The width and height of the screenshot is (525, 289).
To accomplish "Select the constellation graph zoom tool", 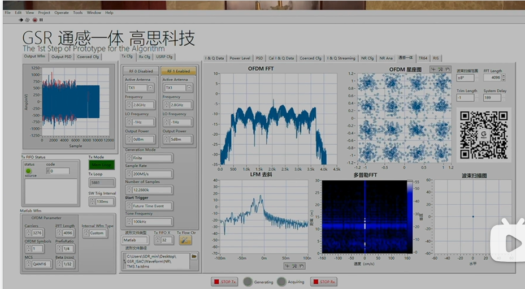I will tap(441, 70).
